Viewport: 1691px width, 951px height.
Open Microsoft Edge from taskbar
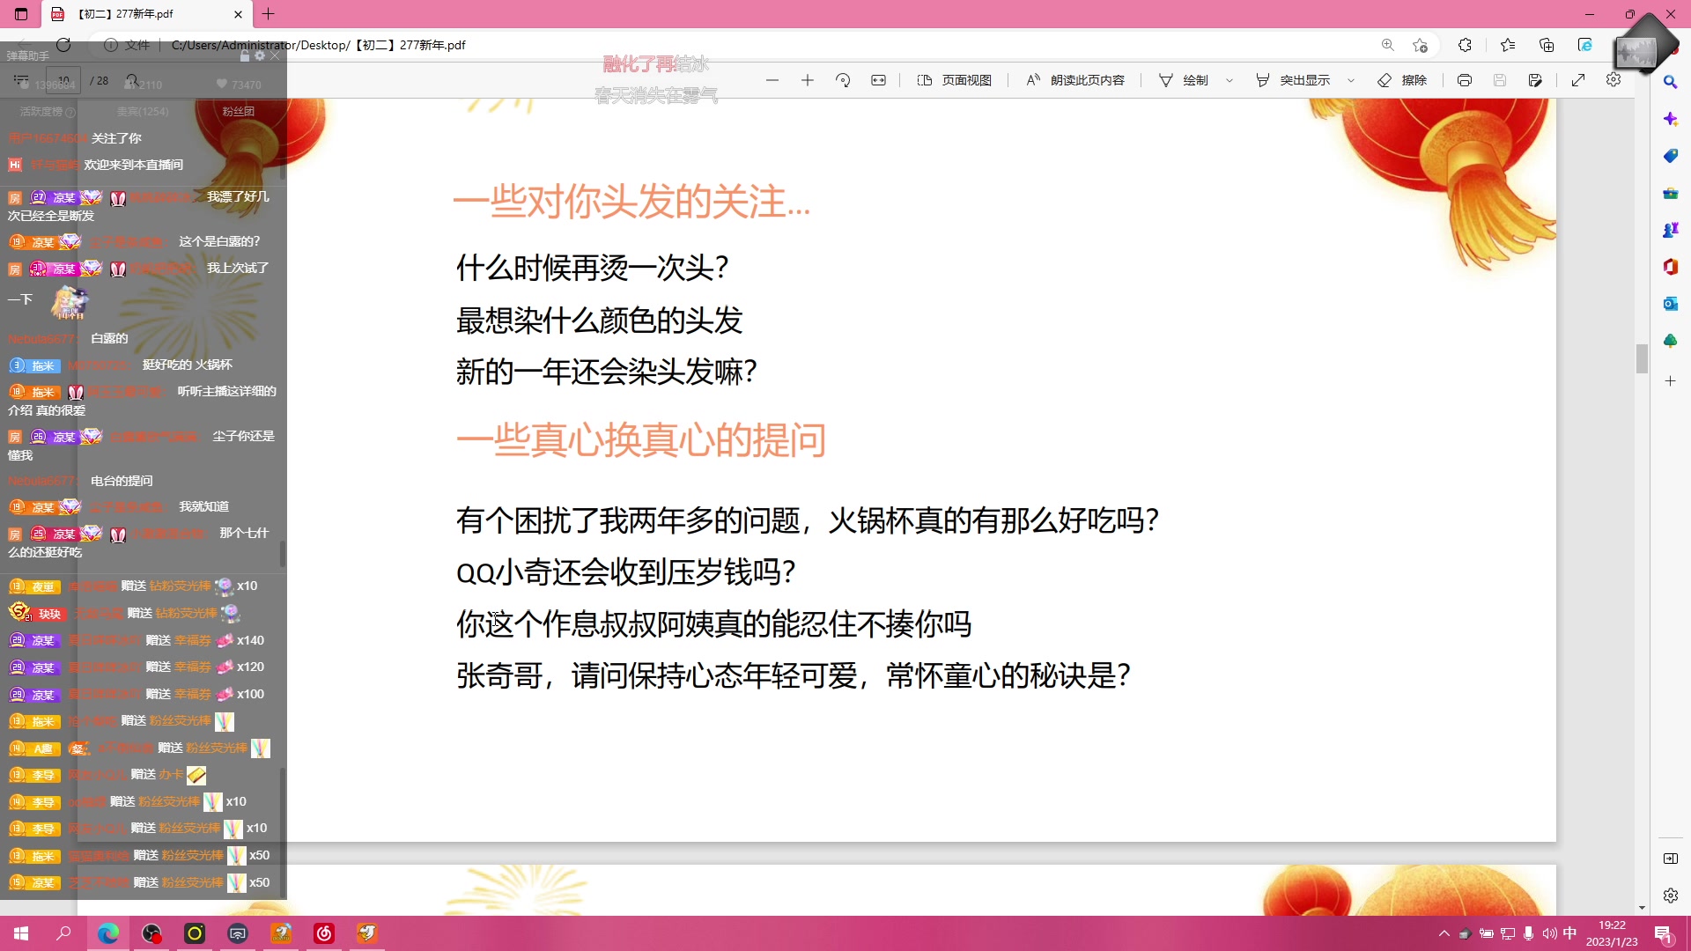click(x=107, y=933)
